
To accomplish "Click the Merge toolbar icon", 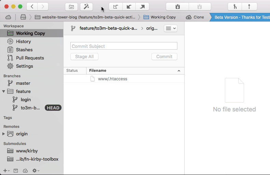I will [x=235, y=6].
